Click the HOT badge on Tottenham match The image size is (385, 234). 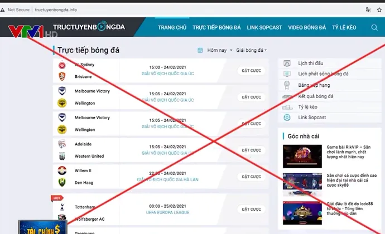pyautogui.click(x=57, y=198)
